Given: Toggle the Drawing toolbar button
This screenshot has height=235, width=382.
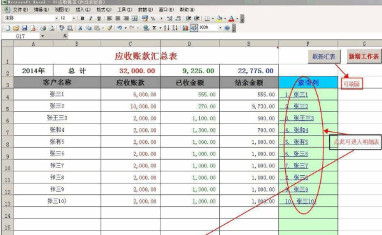Looking at the screenshot, I should tap(194, 28).
